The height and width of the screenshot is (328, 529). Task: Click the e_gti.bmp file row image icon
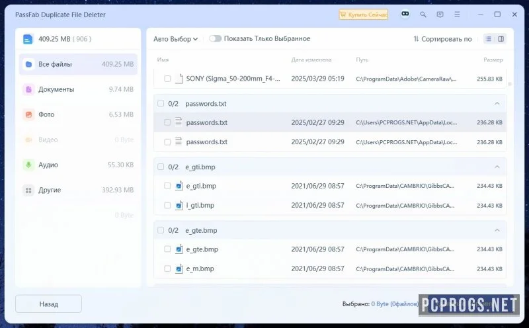tap(179, 186)
